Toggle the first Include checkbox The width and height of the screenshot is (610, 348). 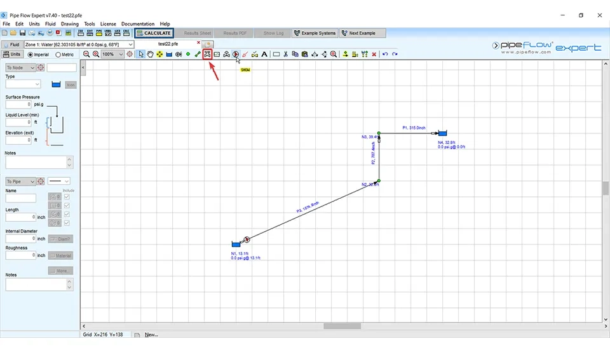(x=67, y=197)
